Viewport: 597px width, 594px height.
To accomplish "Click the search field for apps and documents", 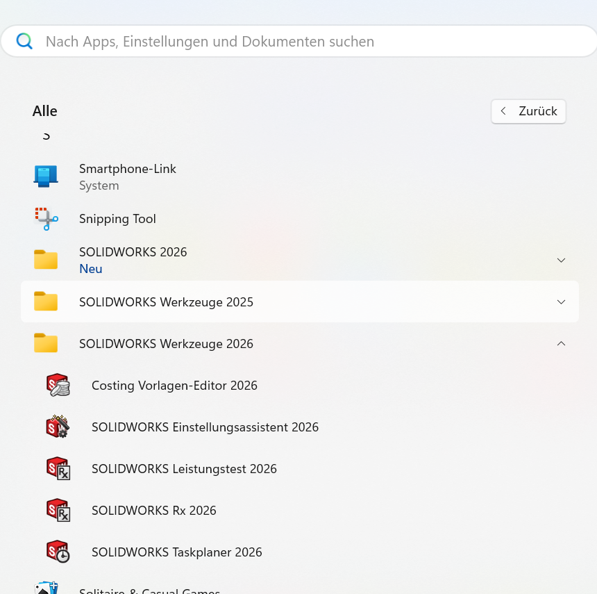I will pos(298,41).
